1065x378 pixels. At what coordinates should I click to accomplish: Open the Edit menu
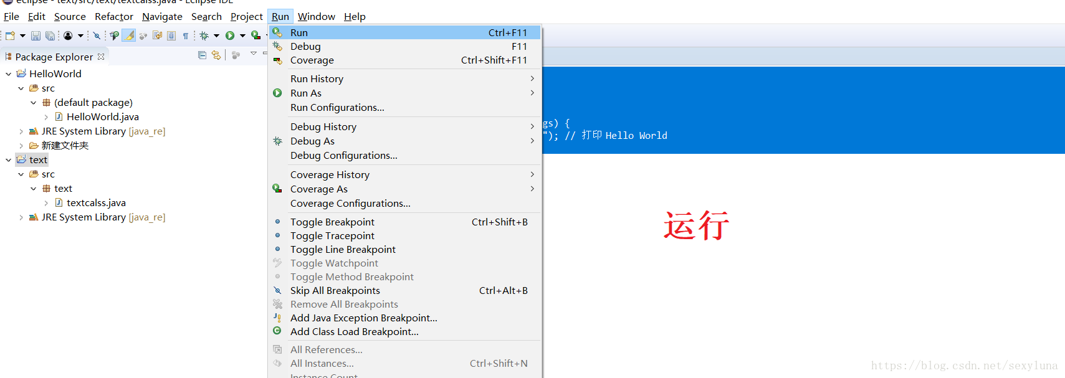tap(37, 16)
